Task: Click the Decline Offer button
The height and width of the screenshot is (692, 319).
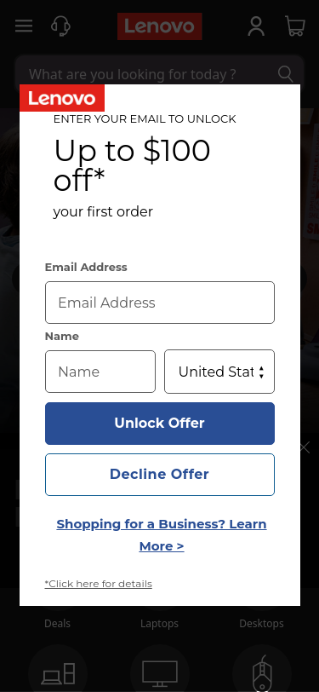Action: pos(160,475)
